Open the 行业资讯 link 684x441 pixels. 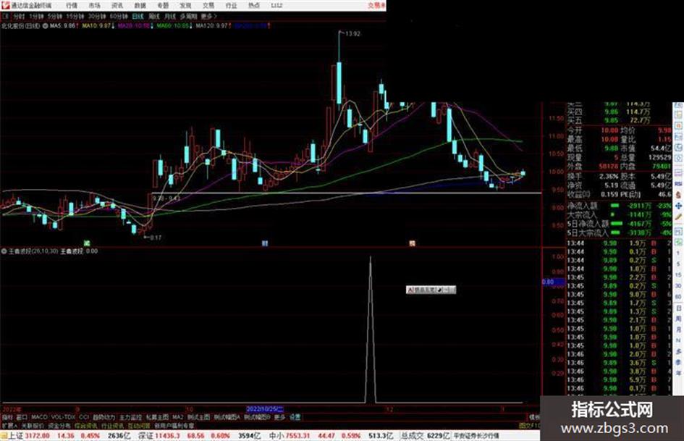coord(112,426)
